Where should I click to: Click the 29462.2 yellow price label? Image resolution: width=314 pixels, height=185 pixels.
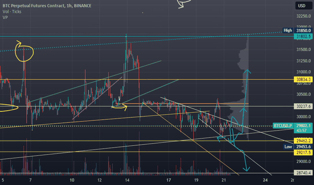point(303,141)
